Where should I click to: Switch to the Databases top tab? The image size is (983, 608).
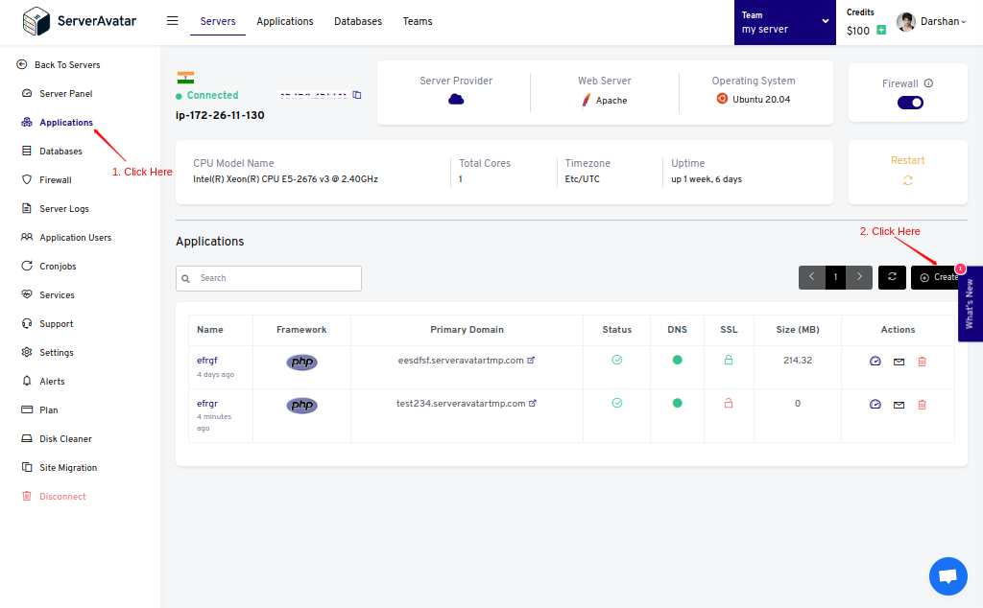358,21
